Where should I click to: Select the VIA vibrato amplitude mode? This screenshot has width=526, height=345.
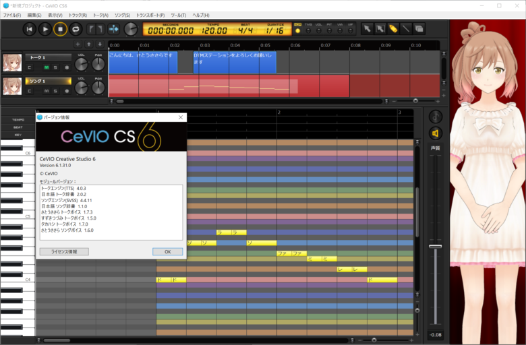pos(340,30)
